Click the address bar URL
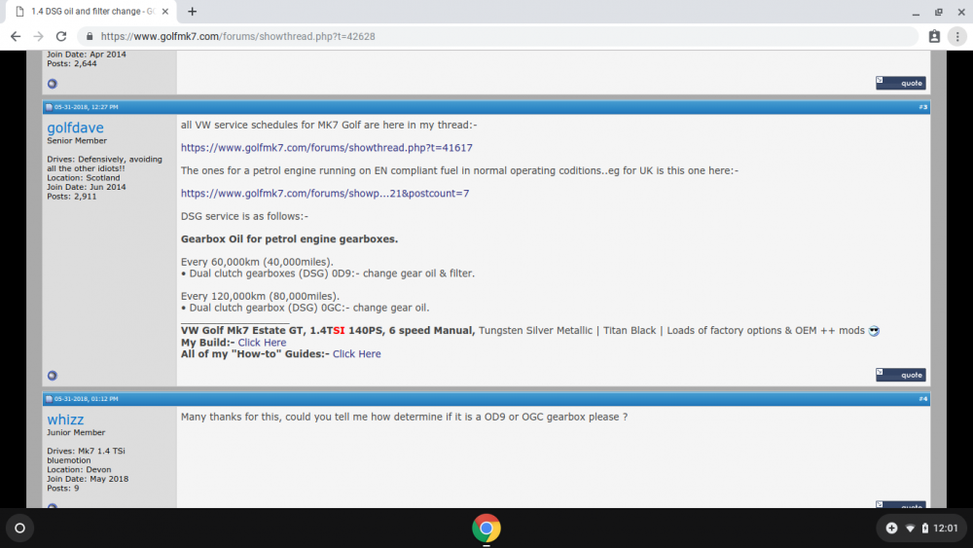This screenshot has width=973, height=548. [237, 37]
